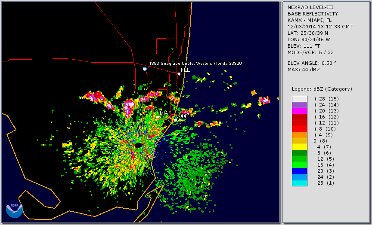Viewport: 372px width, 225px height.
Task: Click the '12/03/2014 13:12:33 GMT' timestamp
Action: point(320,27)
